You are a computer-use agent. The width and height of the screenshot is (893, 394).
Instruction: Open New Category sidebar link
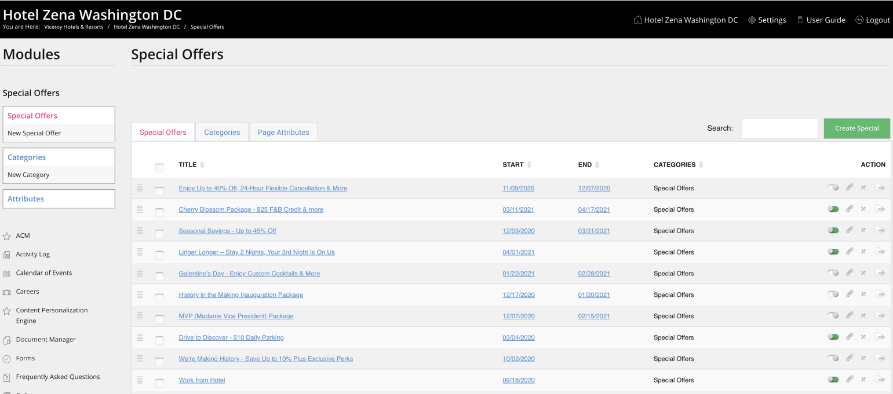pyautogui.click(x=28, y=175)
